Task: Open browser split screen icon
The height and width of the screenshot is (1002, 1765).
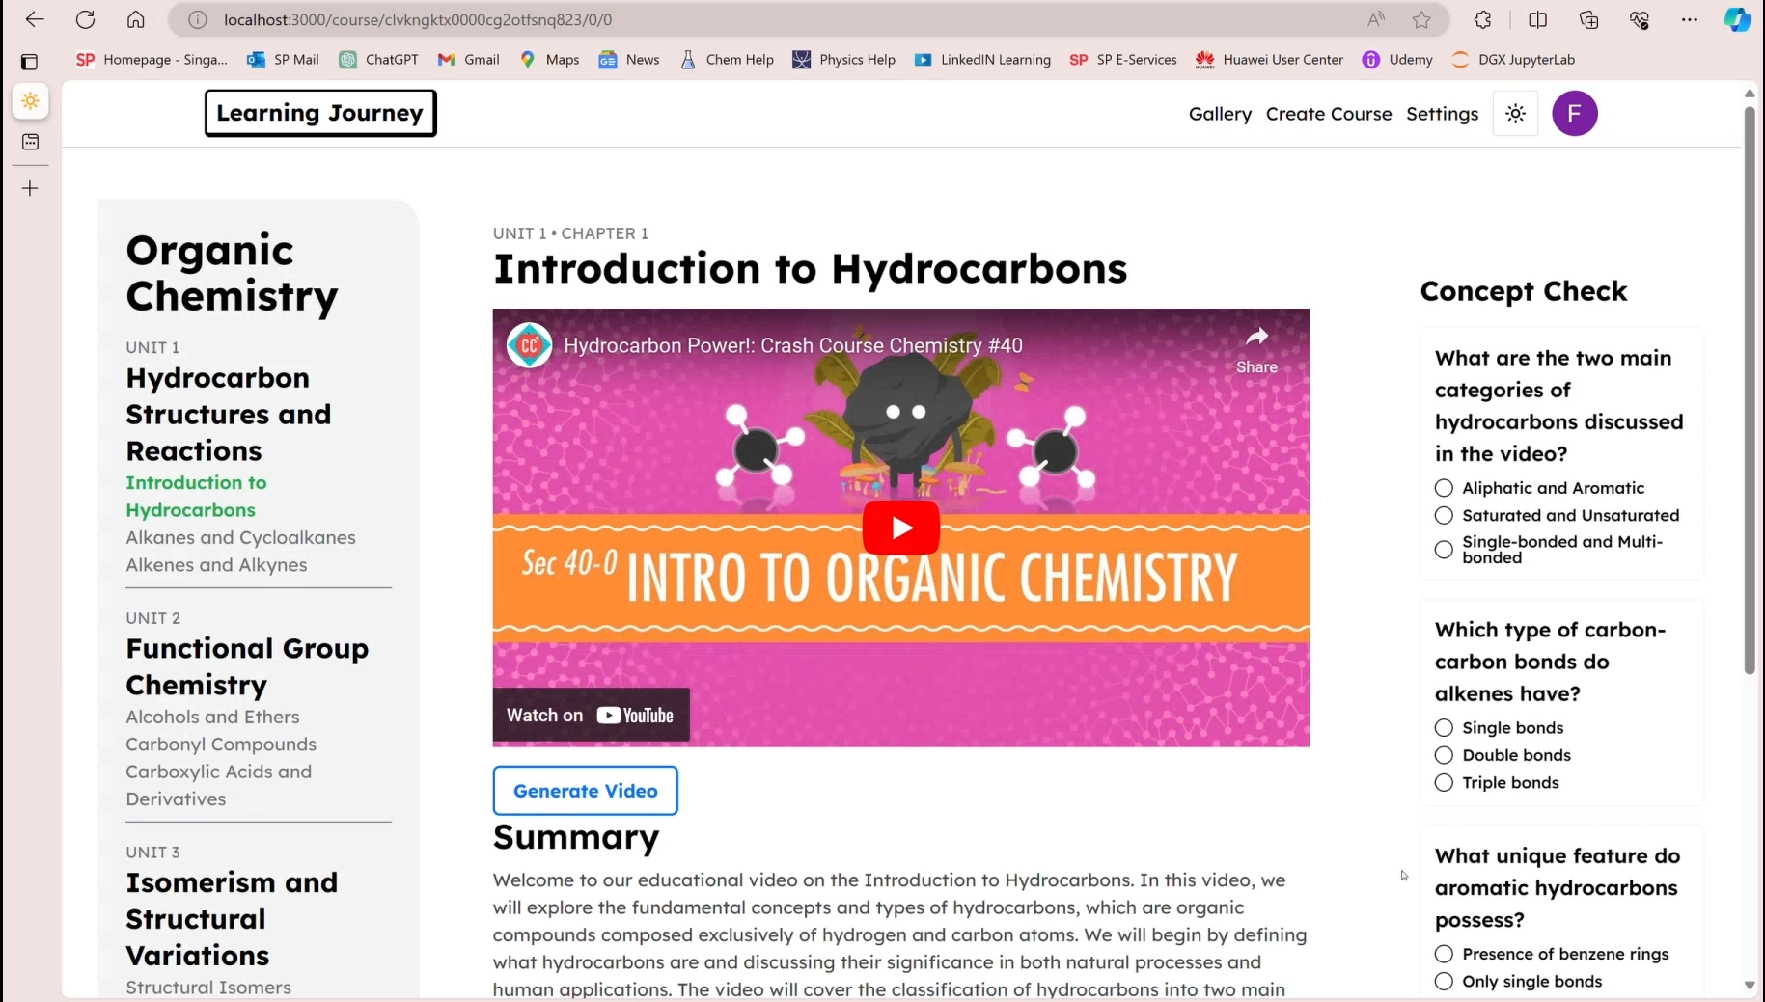Action: click(1538, 19)
